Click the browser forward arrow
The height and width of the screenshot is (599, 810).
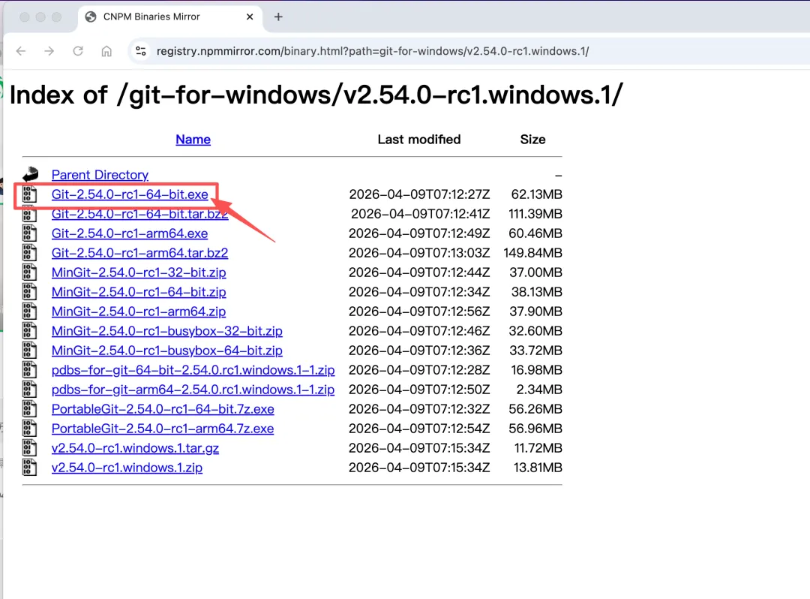tap(49, 51)
